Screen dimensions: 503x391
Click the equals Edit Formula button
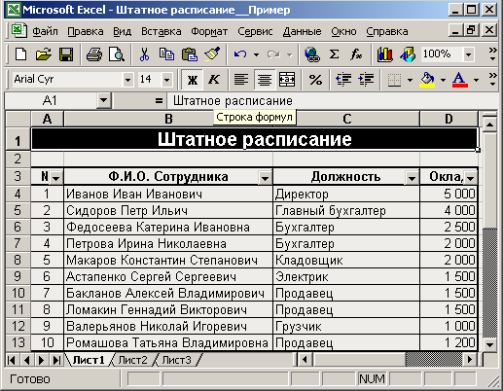coord(159,100)
